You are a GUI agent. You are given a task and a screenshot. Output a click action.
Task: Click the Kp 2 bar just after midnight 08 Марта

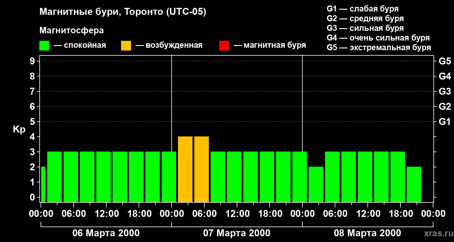[316, 184]
